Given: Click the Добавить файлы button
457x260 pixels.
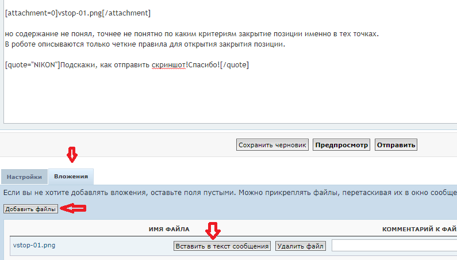Looking at the screenshot, I should pos(30,209).
